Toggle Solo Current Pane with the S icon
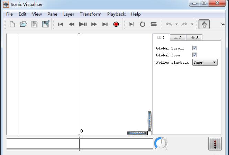This screenshot has width=229, height=155. [154, 24]
